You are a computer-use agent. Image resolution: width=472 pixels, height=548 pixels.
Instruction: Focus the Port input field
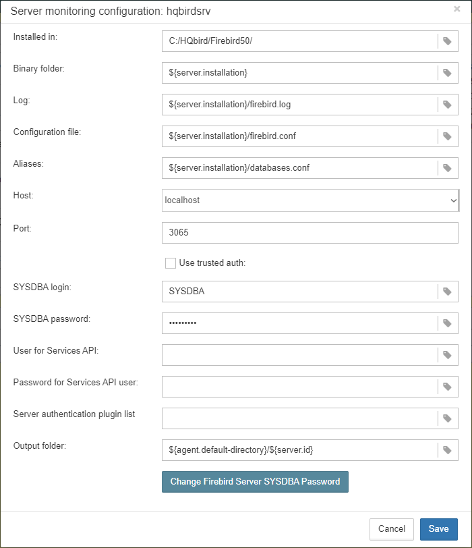309,232
